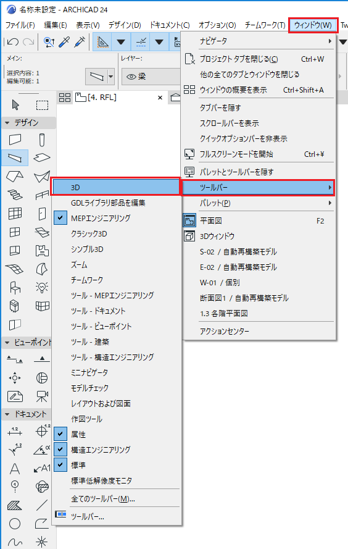Select the Wall tool
The height and width of the screenshot is (549, 348).
(x=15, y=140)
